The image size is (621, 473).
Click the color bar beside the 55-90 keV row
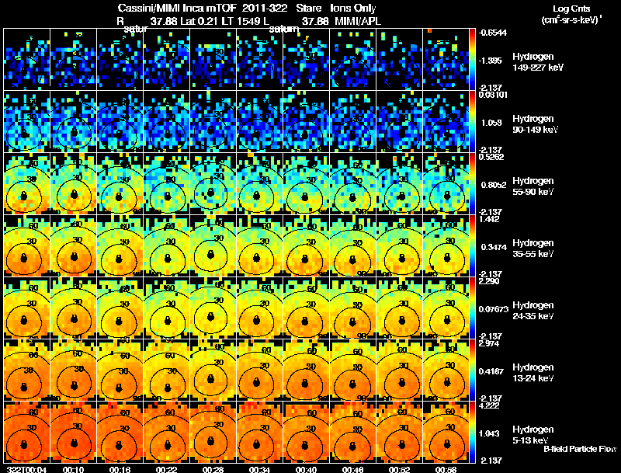click(473, 184)
